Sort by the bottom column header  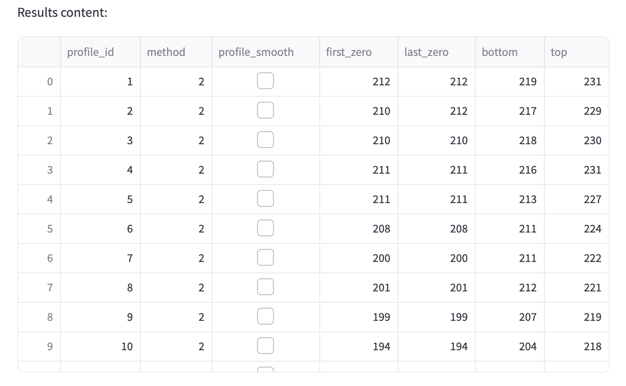coord(510,52)
